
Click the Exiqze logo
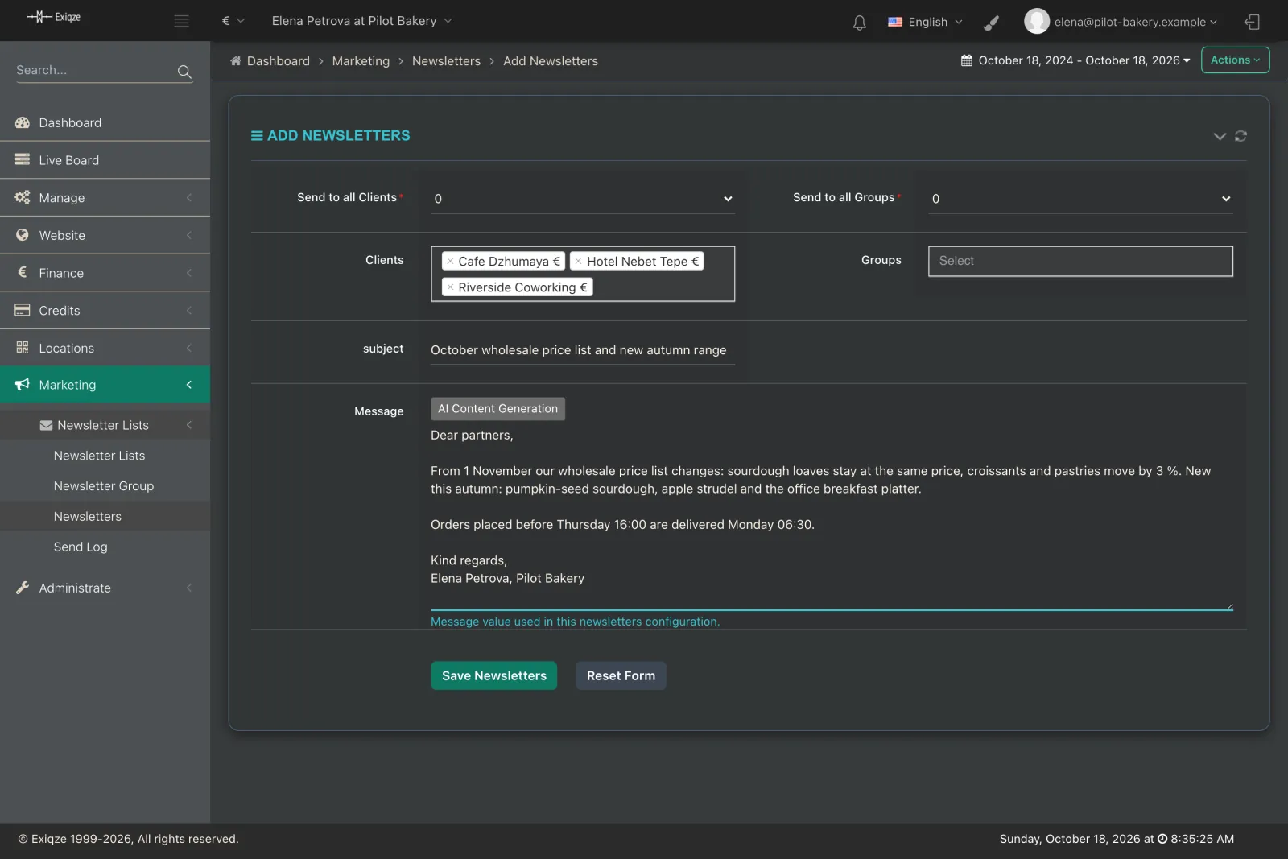(x=54, y=17)
